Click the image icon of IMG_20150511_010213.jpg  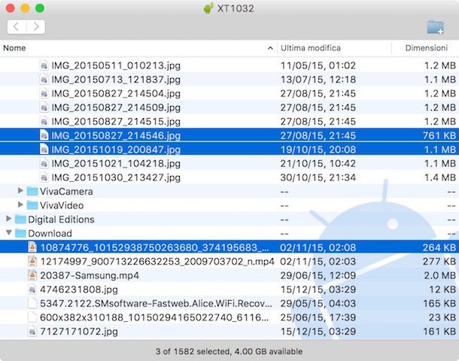(x=44, y=65)
